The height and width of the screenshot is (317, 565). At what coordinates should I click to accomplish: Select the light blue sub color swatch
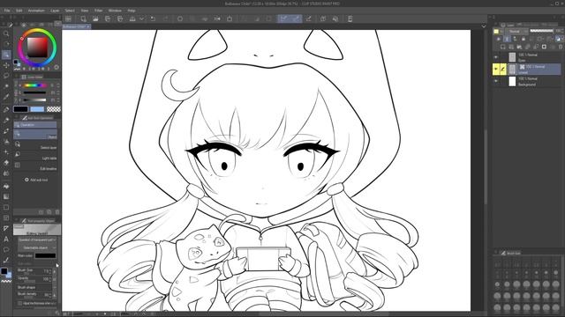click(x=37, y=109)
